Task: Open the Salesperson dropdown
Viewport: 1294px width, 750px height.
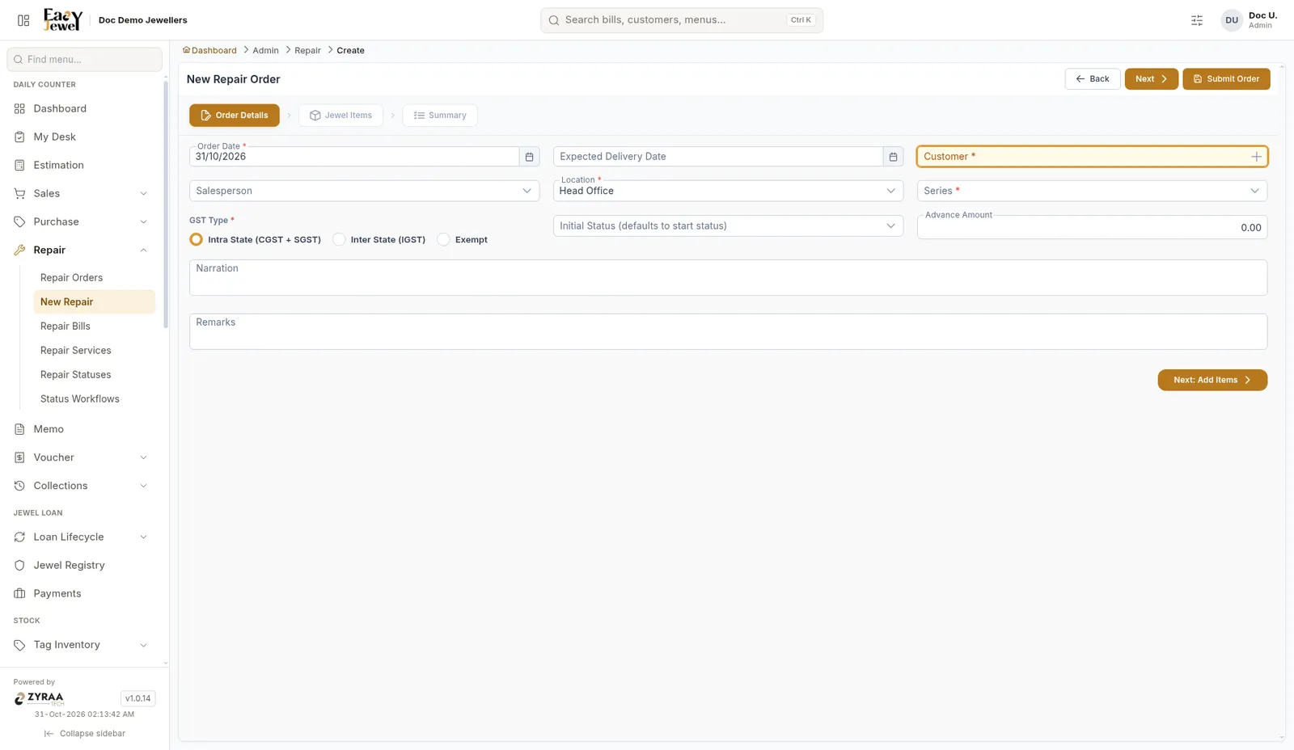Action: (364, 191)
